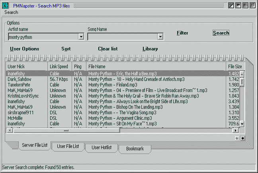Expand the Song Name dropdown arrow
The width and height of the screenshot is (258, 173).
click(160, 37)
